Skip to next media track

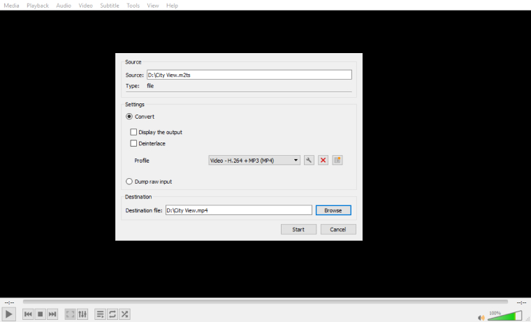[x=52, y=314]
